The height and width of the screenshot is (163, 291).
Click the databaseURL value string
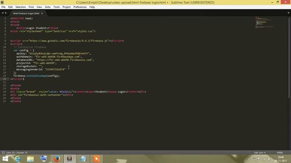[x=64, y=60]
